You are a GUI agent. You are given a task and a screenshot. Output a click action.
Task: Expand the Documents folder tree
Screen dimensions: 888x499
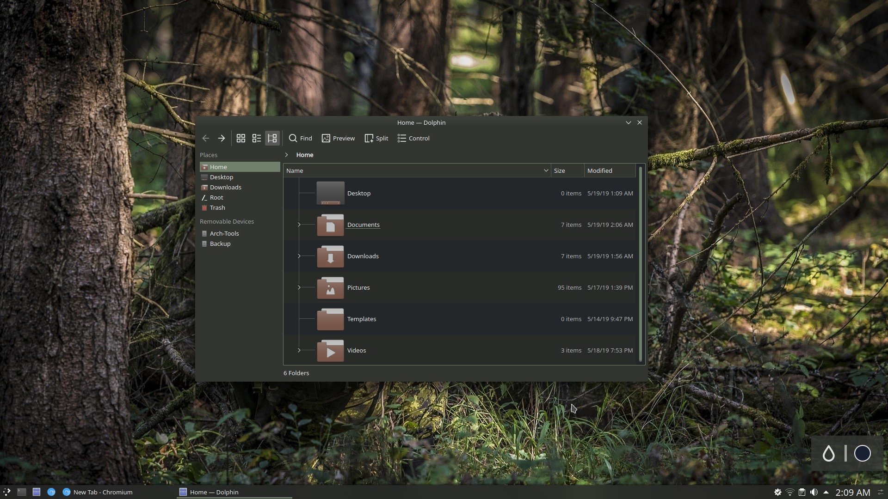click(299, 225)
